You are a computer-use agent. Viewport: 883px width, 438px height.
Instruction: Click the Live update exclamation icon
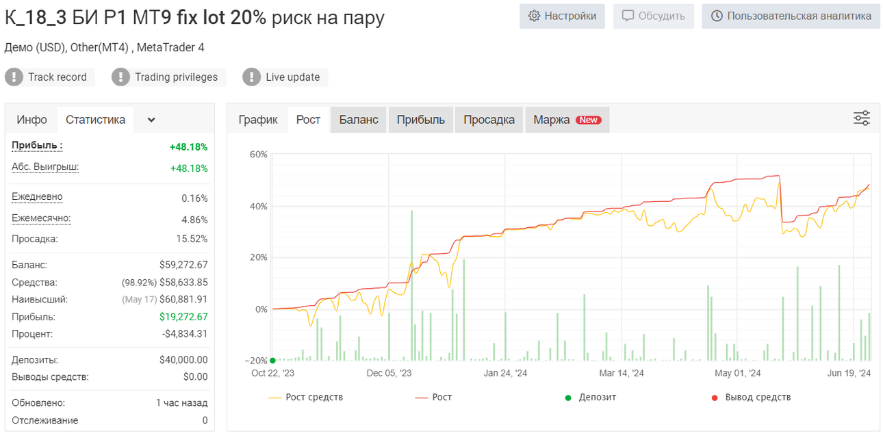point(251,77)
